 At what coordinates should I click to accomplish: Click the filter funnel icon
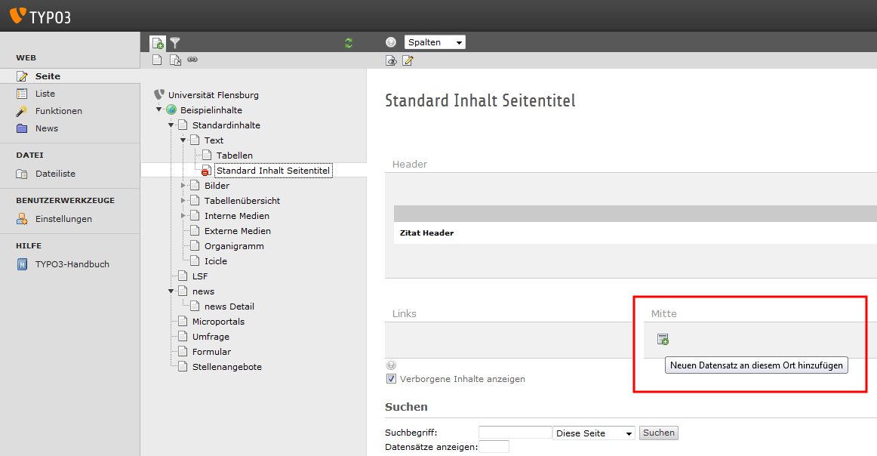(175, 43)
